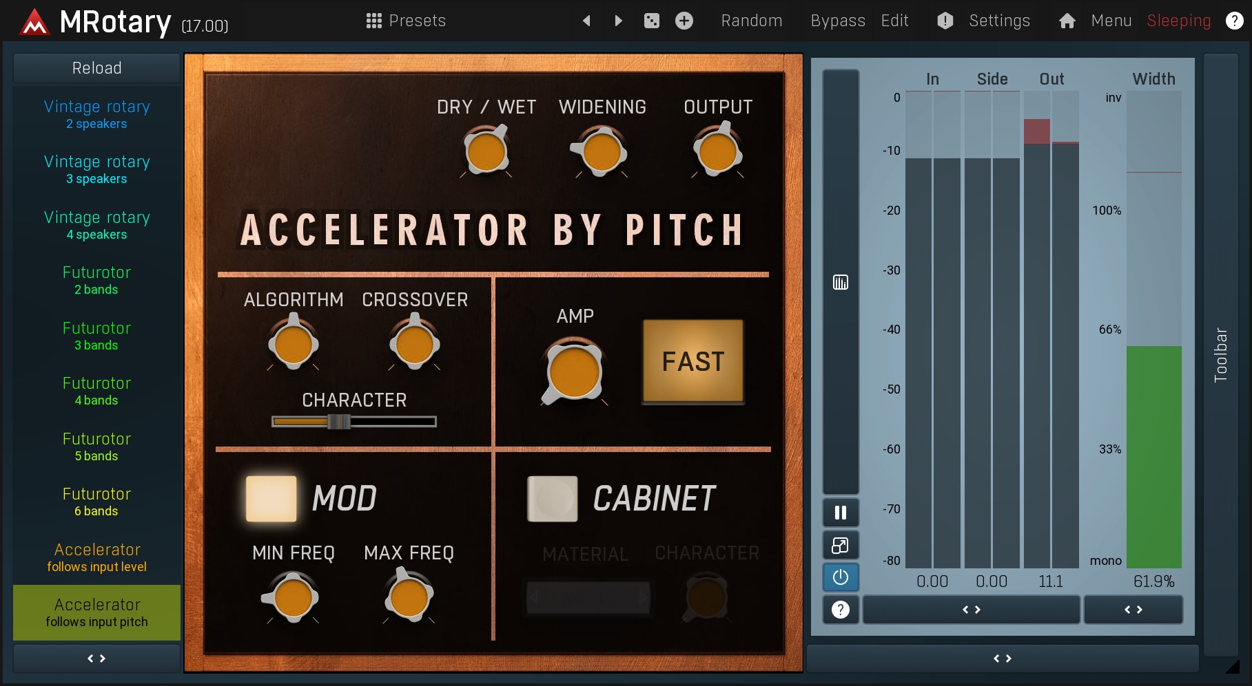The width and height of the screenshot is (1252, 686).
Task: Click the random preset dice icon
Action: click(x=651, y=21)
